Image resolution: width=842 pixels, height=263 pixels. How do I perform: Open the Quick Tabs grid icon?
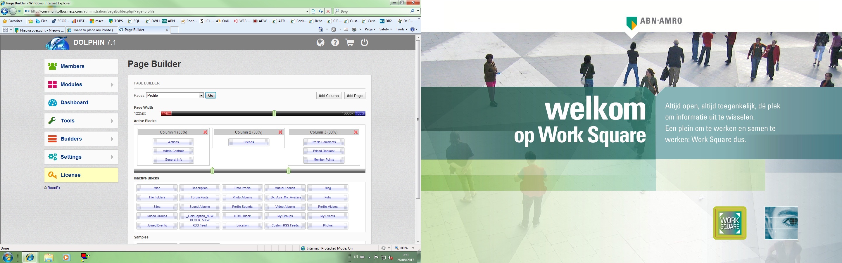coord(5,30)
